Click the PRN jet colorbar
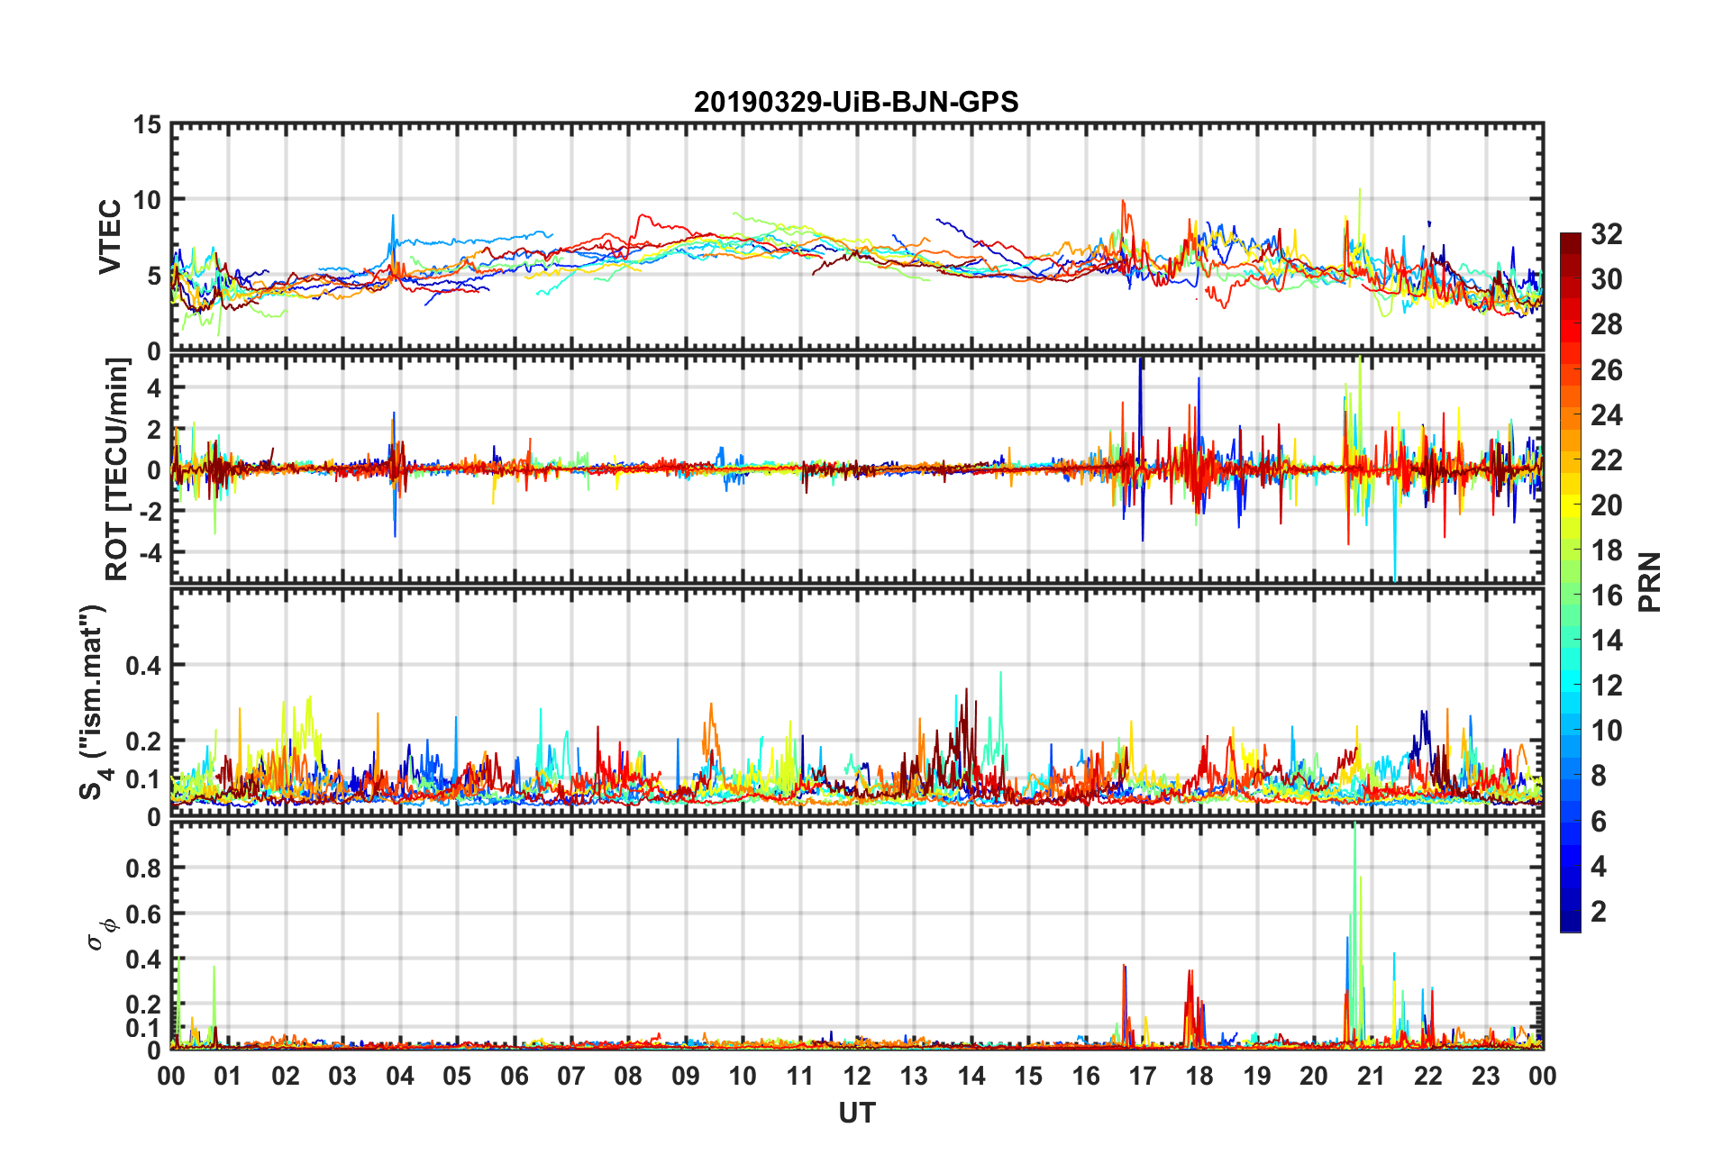 (1570, 582)
